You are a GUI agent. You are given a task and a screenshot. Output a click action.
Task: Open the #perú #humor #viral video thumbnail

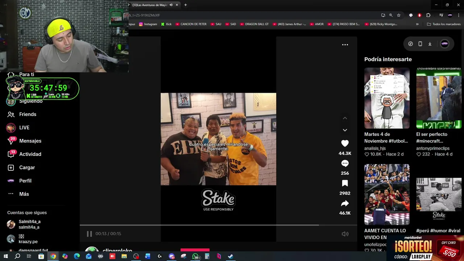439,194
